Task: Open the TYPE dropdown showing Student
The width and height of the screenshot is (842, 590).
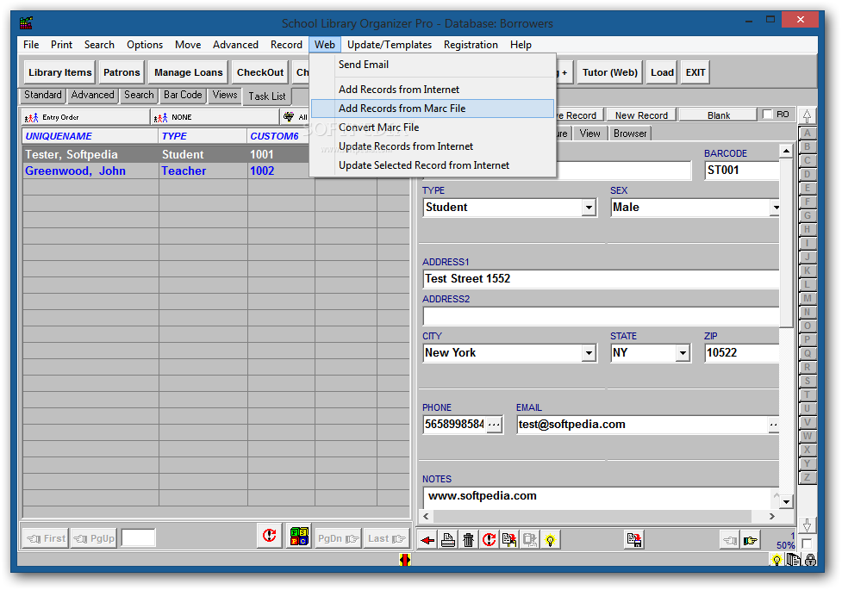Action: coord(589,208)
